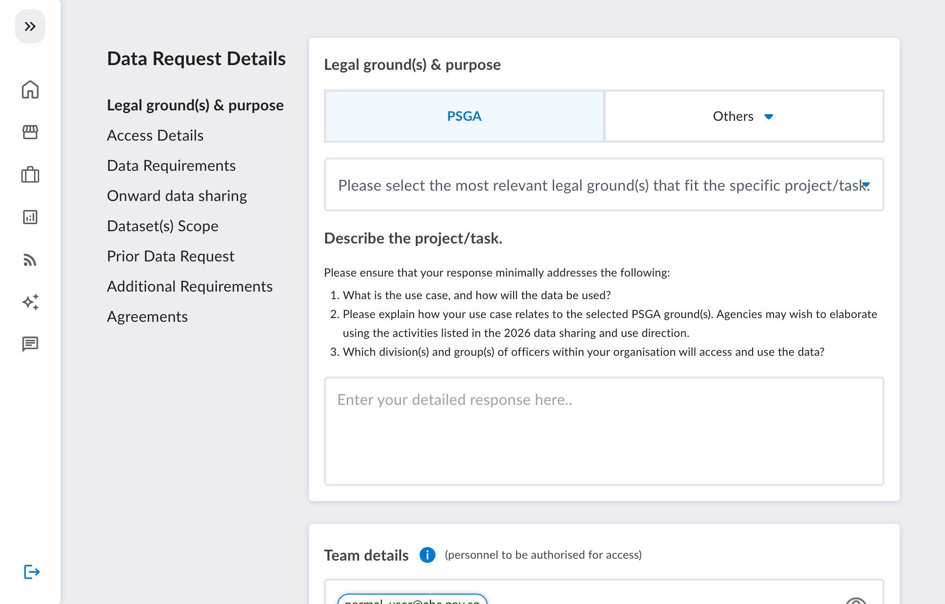Image resolution: width=945 pixels, height=604 pixels.
Task: Open the marketplace storefront icon
Action: click(30, 132)
